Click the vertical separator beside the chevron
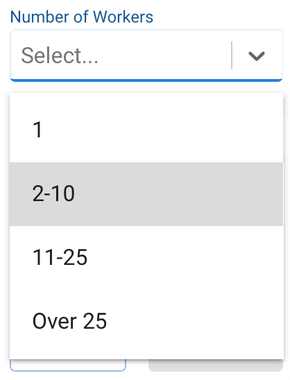Viewport: 290px width, 380px height. point(232,55)
